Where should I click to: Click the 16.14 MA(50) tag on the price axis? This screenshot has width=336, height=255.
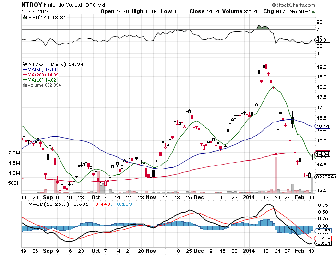click(x=323, y=127)
